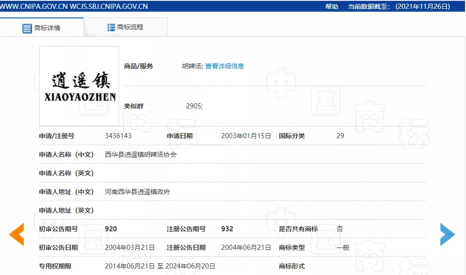Select trademark type value 一般
This screenshot has height=275, width=466.
(343, 248)
